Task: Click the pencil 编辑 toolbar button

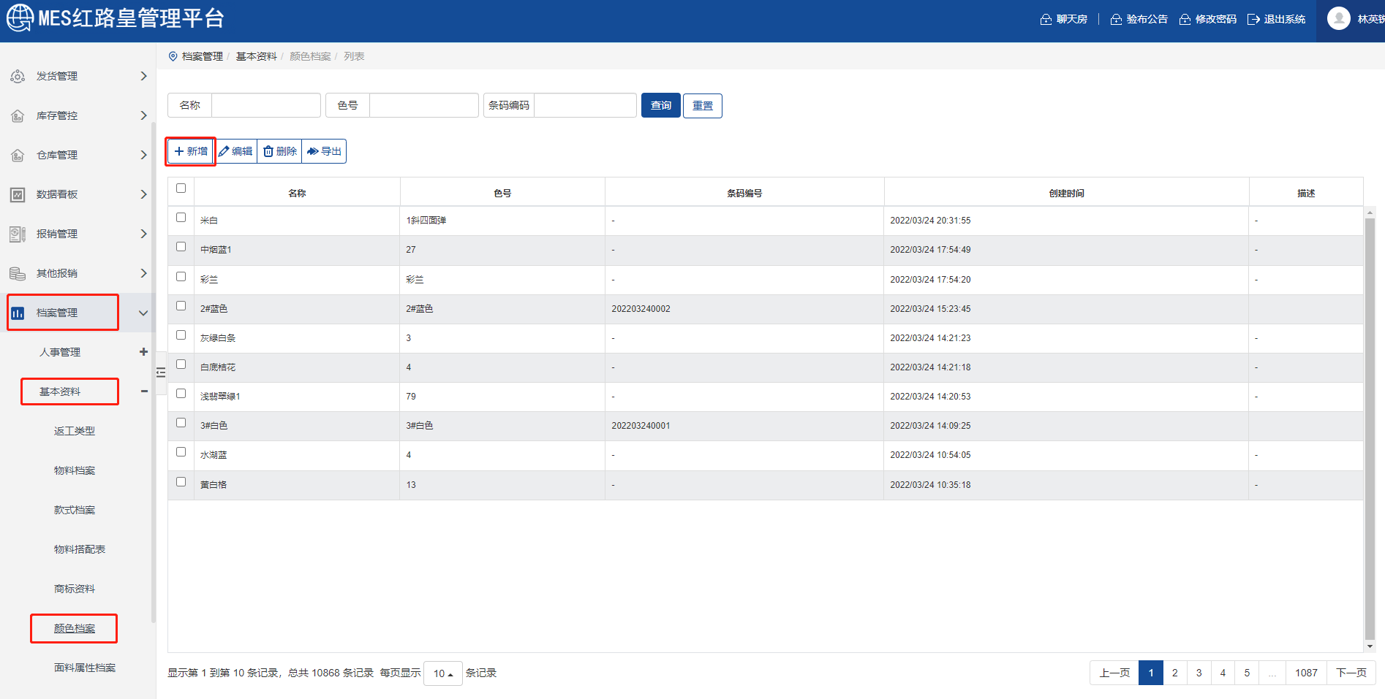Action: coord(235,151)
